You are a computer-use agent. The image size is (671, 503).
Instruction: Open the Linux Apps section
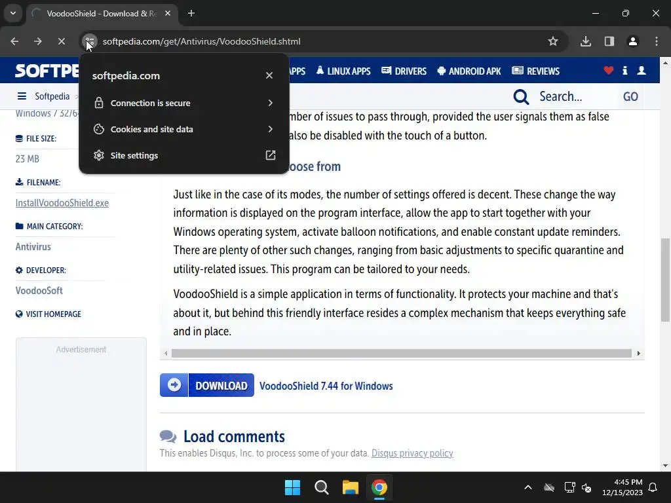pyautogui.click(x=343, y=71)
